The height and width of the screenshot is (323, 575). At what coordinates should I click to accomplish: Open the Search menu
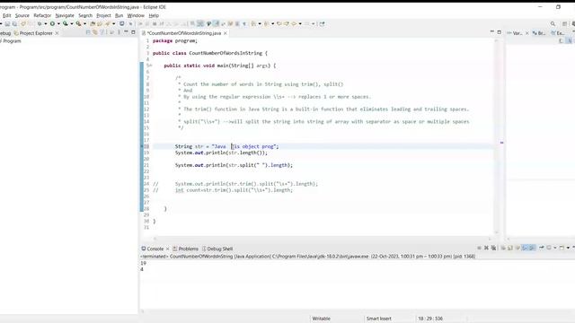coord(85,15)
